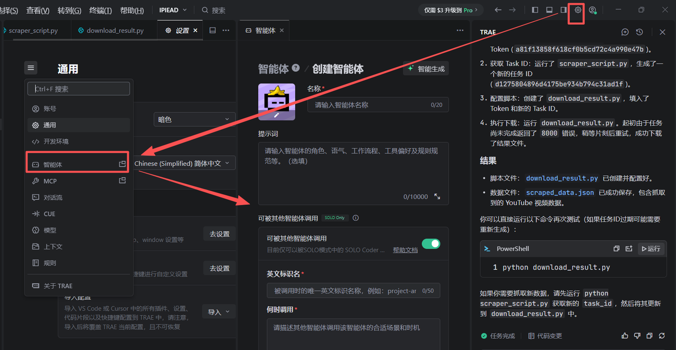Screen dimensions: 676x350
Task: Disable the callable by other agents toggle
Action: point(431,243)
